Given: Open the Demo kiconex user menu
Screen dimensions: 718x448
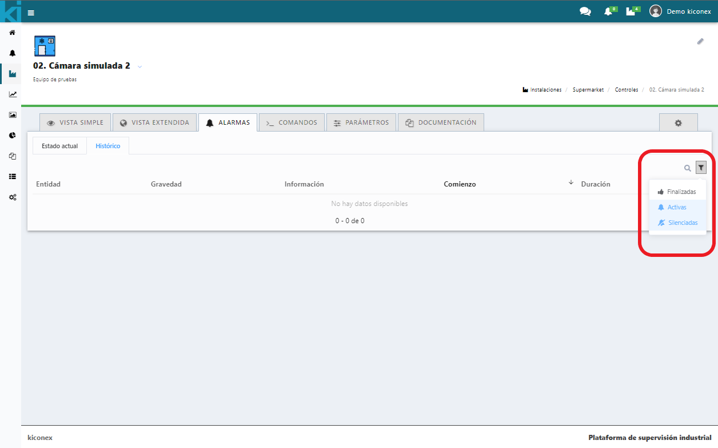Looking at the screenshot, I should [681, 11].
